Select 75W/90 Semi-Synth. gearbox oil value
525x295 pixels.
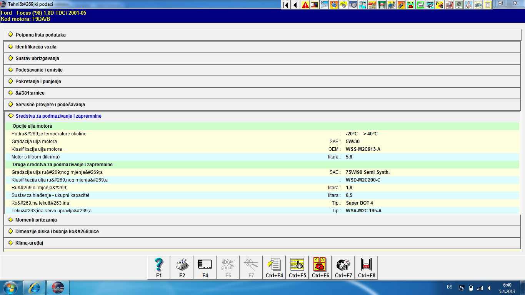click(368, 172)
